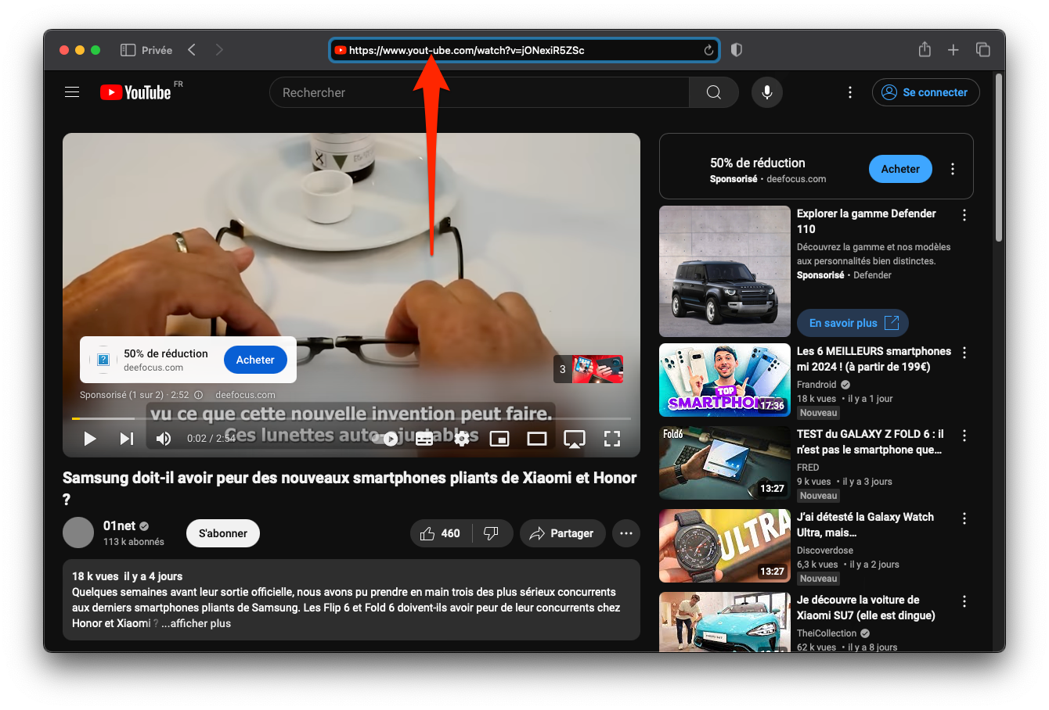Viewport: 1049px width, 710px height.
Task: Click the upcoming video preview thumbnail
Action: [x=597, y=369]
